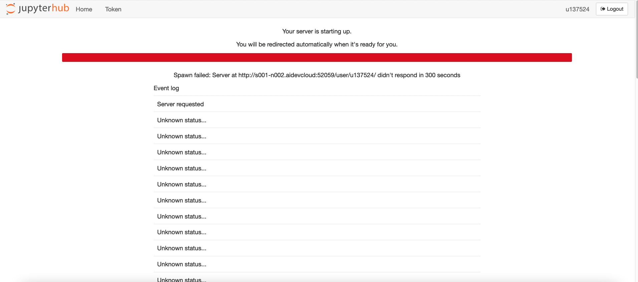
Task: Select the fourth Unknown status log entry
Action: pyautogui.click(x=182, y=168)
